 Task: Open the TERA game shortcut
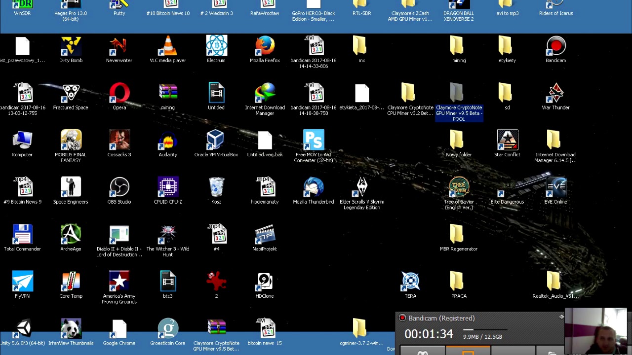click(410, 282)
